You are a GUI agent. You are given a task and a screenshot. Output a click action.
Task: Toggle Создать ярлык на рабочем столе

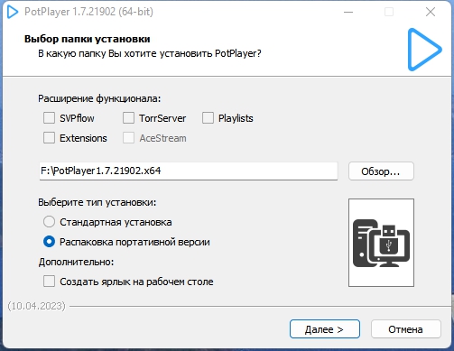pos(49,282)
